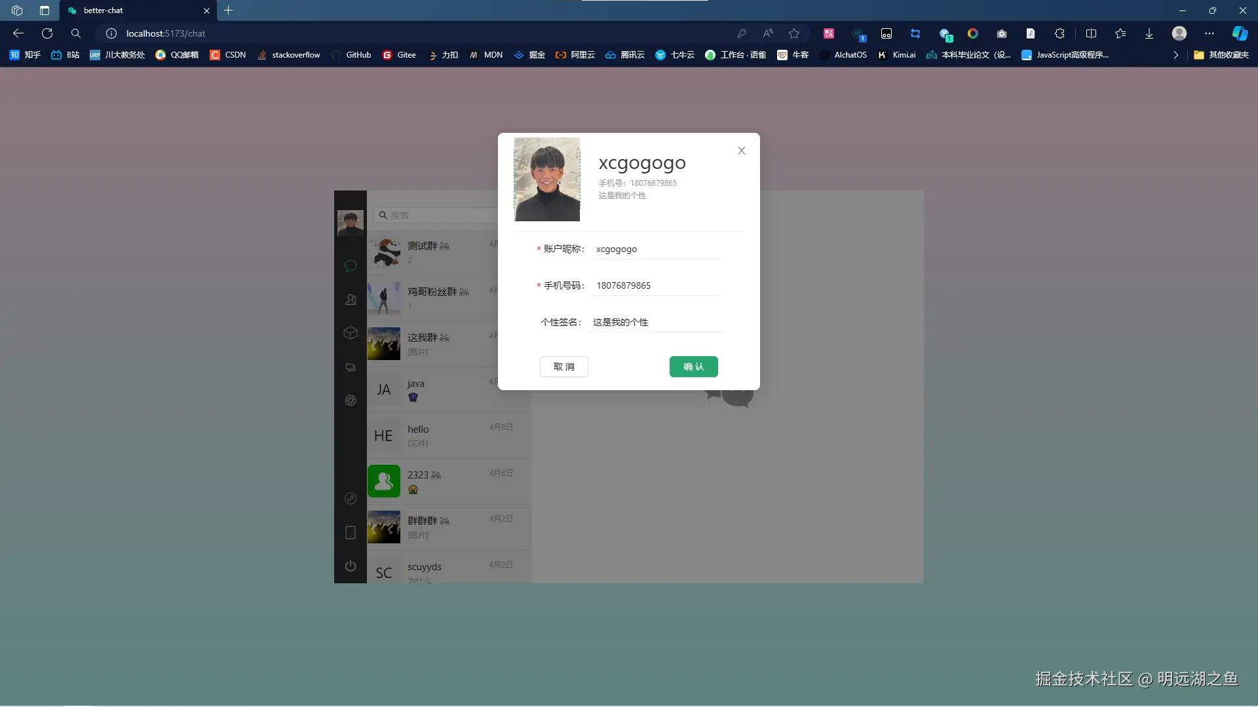
Task: Click the 搜索 search input field
Action: (432, 215)
